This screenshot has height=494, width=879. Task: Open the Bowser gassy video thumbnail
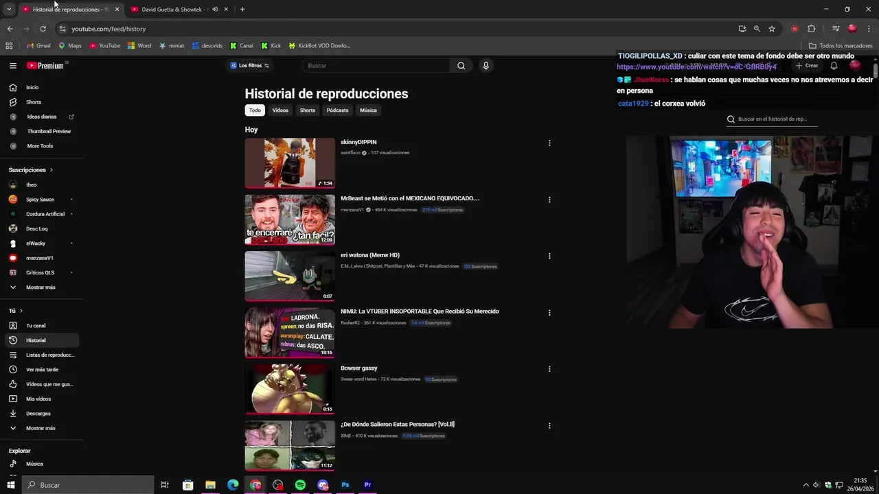click(290, 389)
